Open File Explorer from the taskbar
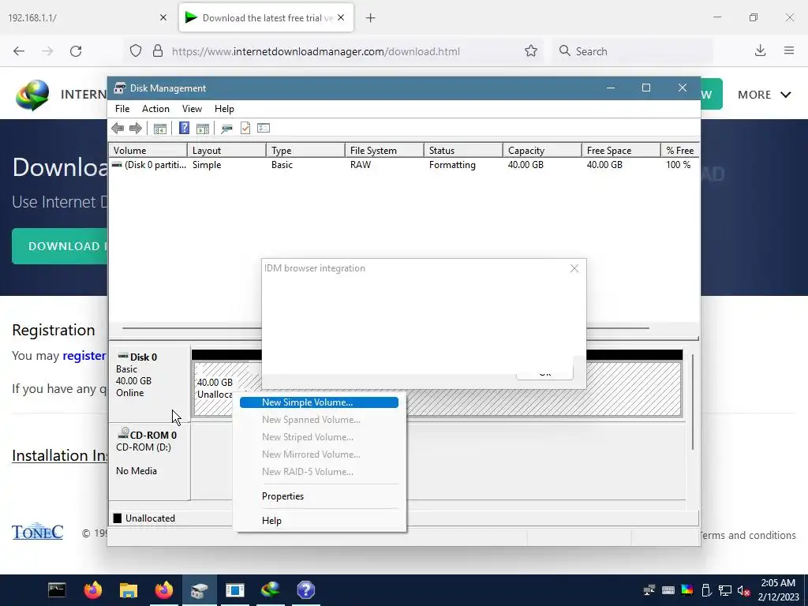The width and height of the screenshot is (808, 606). click(129, 590)
